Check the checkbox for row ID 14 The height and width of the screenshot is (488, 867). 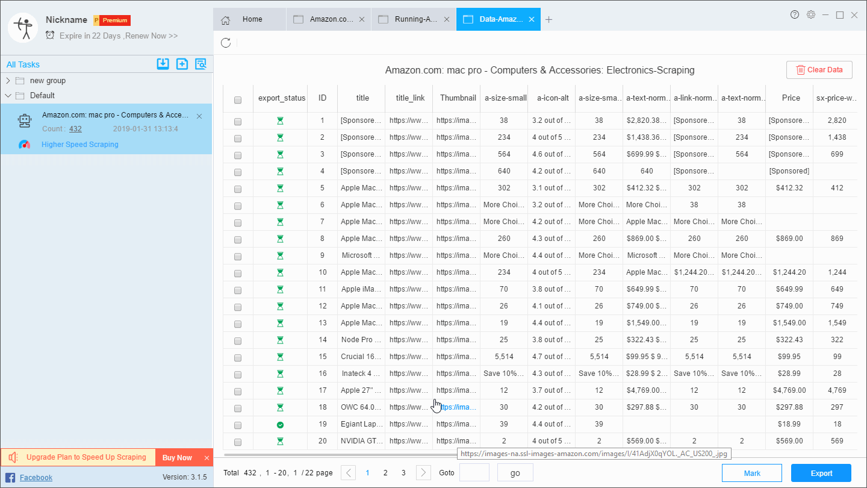click(238, 341)
